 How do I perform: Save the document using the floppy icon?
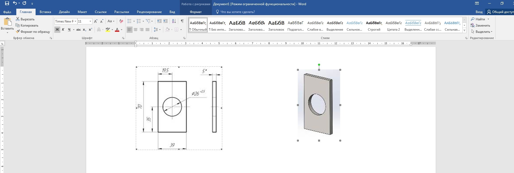(x=7, y=4)
